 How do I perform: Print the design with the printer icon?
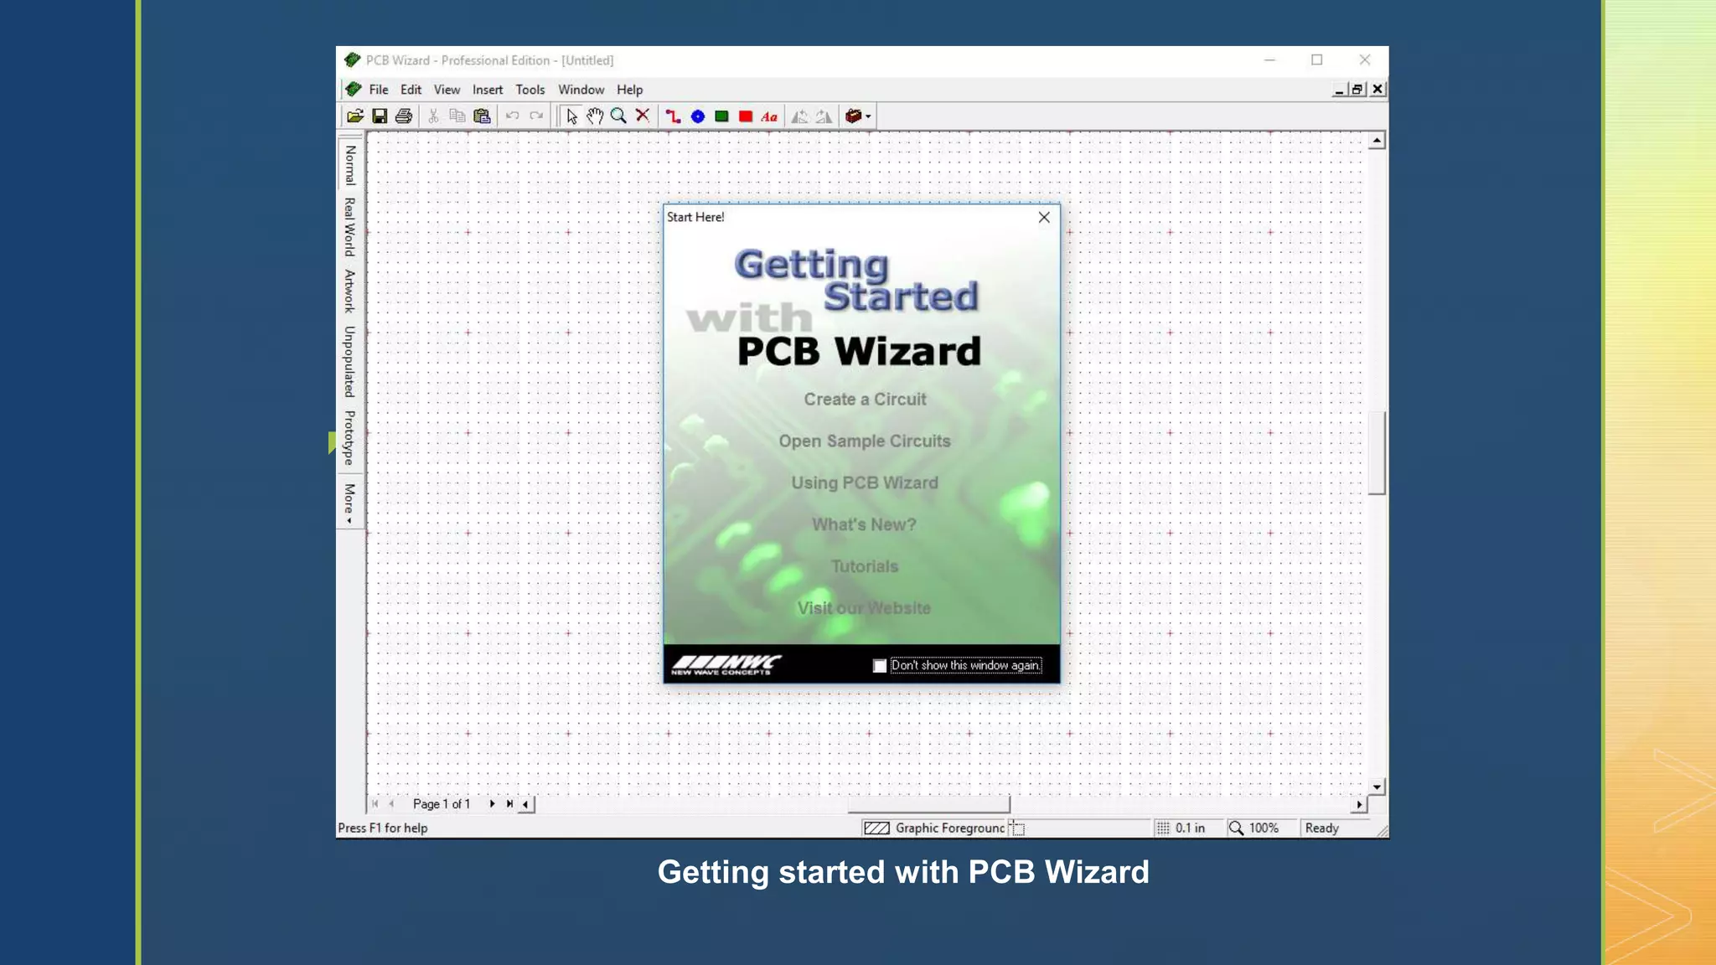(404, 116)
